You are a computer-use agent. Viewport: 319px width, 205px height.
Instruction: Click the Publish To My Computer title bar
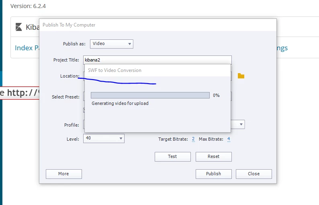157,25
